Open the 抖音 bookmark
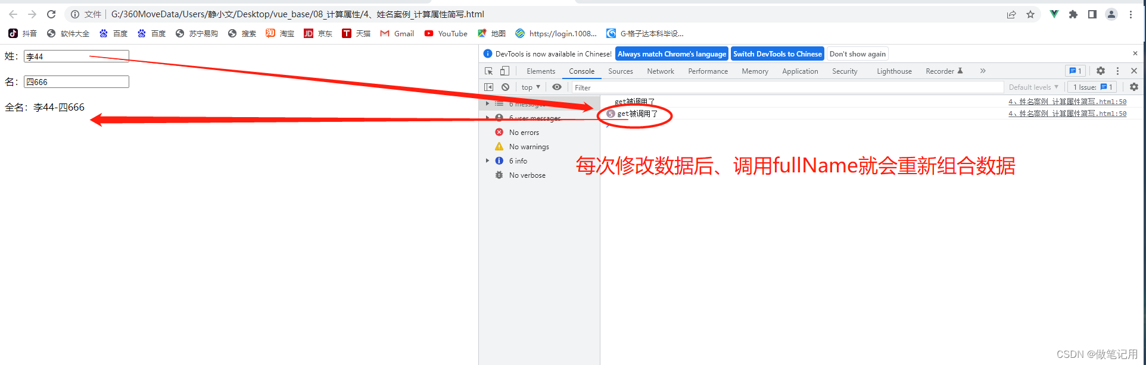Screen dimensions: 1146x365 click(x=23, y=33)
